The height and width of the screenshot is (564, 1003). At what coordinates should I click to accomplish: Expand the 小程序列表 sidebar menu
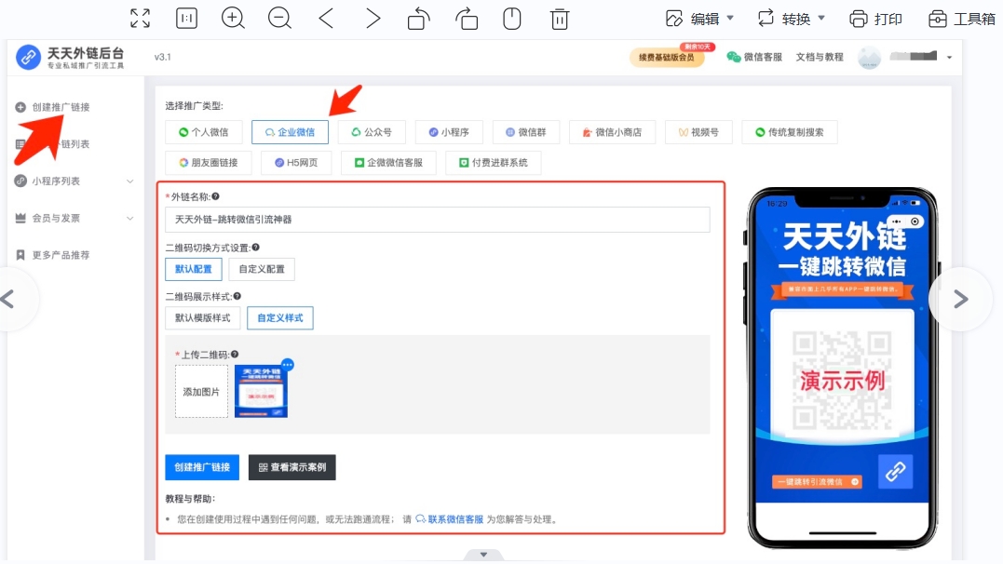click(75, 181)
